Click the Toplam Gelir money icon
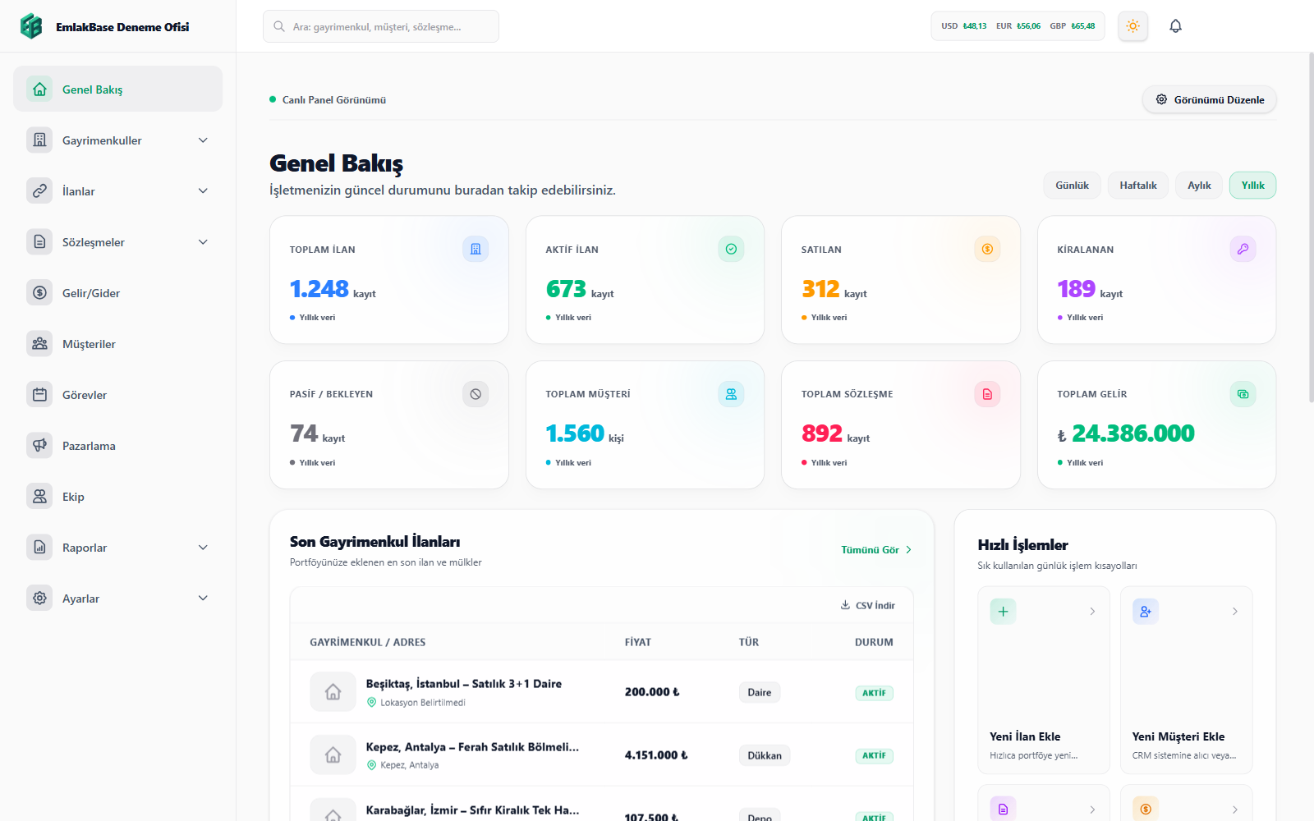The height and width of the screenshot is (821, 1314). pos(1243,394)
